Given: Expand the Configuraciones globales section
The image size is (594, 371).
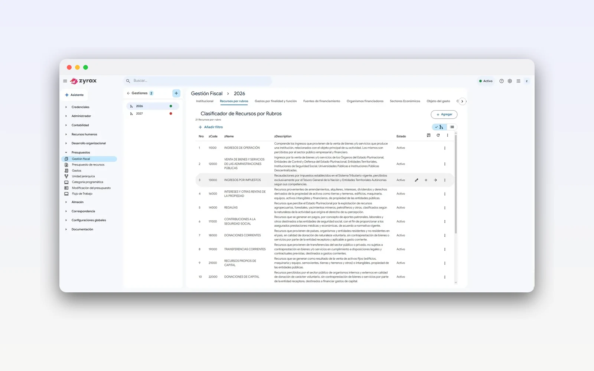Looking at the screenshot, I should [x=89, y=220].
